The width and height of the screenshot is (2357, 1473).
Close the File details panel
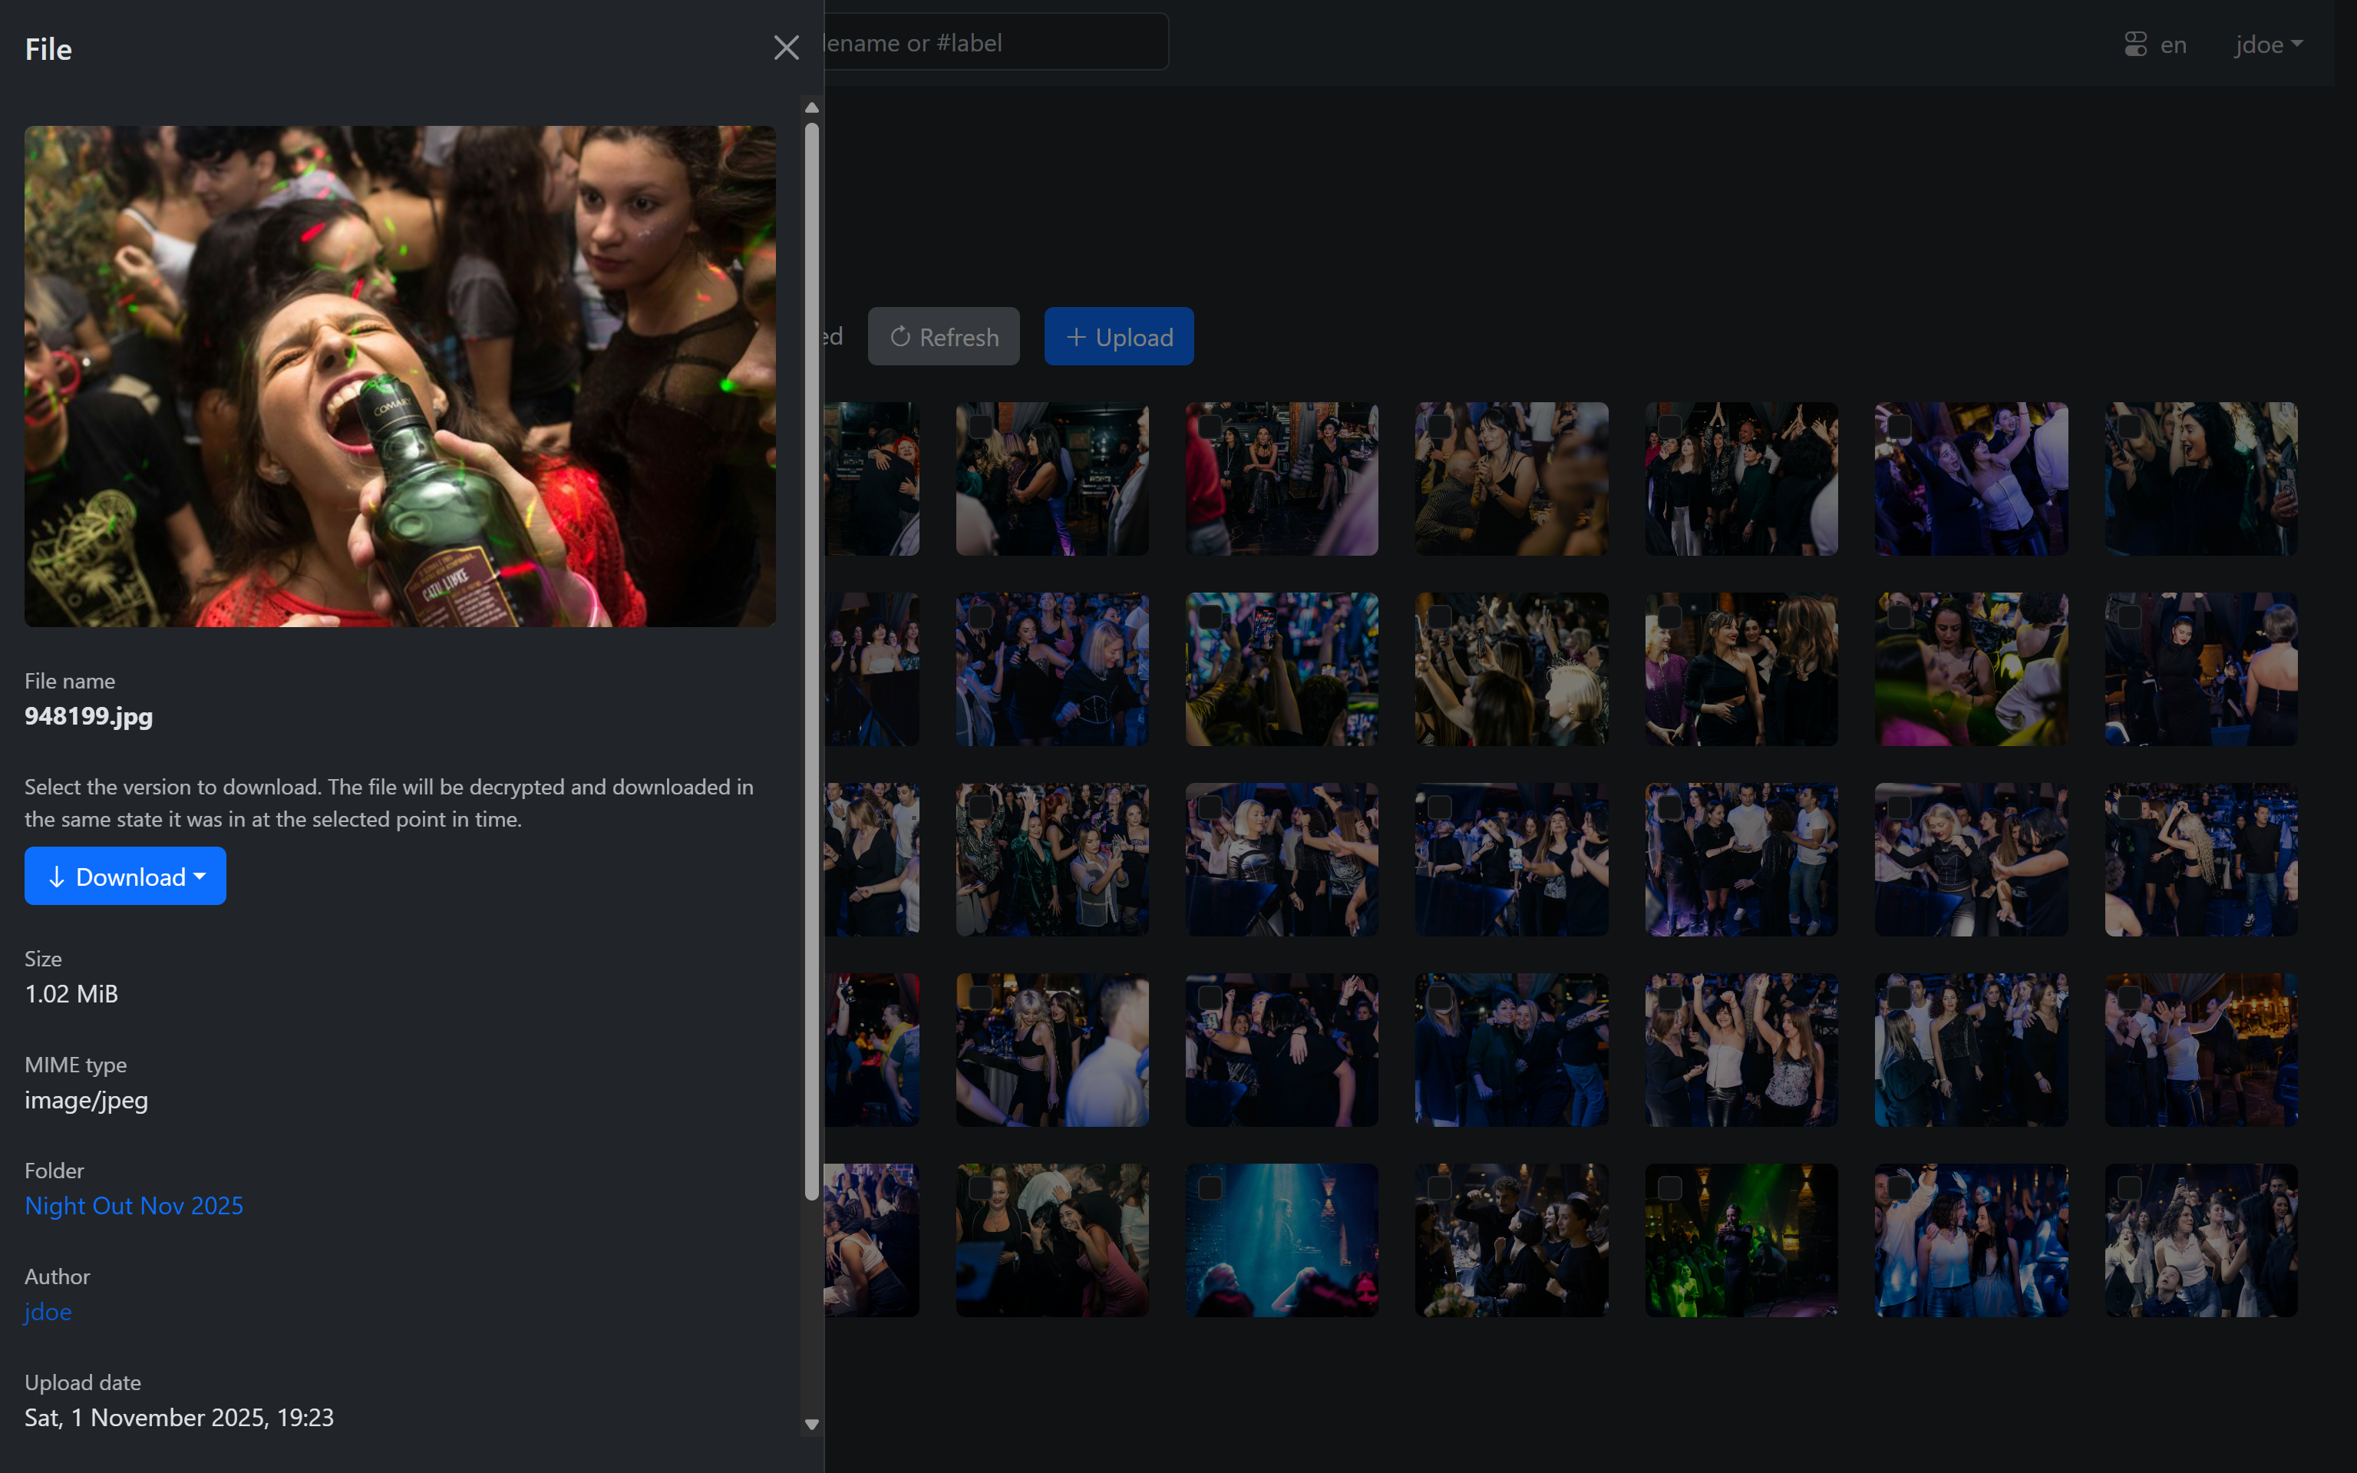pos(786,48)
